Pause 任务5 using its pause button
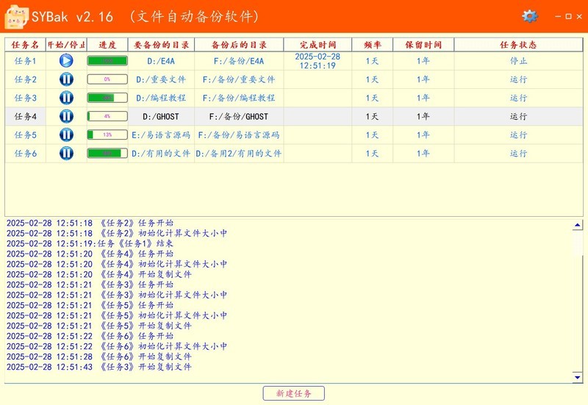The height and width of the screenshot is (405, 588). (66, 135)
